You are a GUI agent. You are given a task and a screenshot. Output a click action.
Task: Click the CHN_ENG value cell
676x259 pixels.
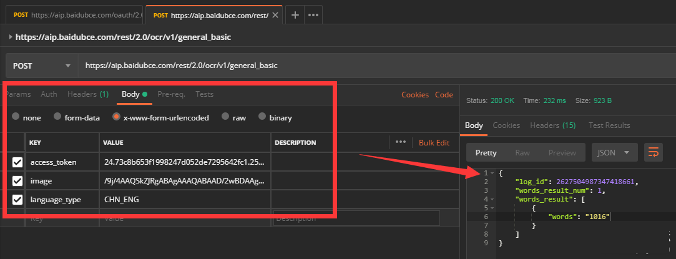tap(185, 200)
